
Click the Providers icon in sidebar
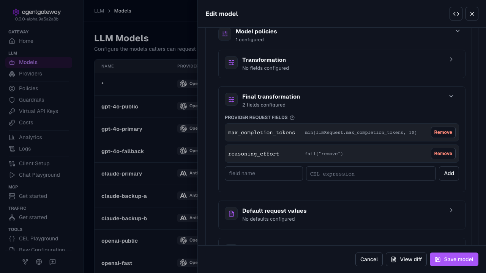(12, 74)
